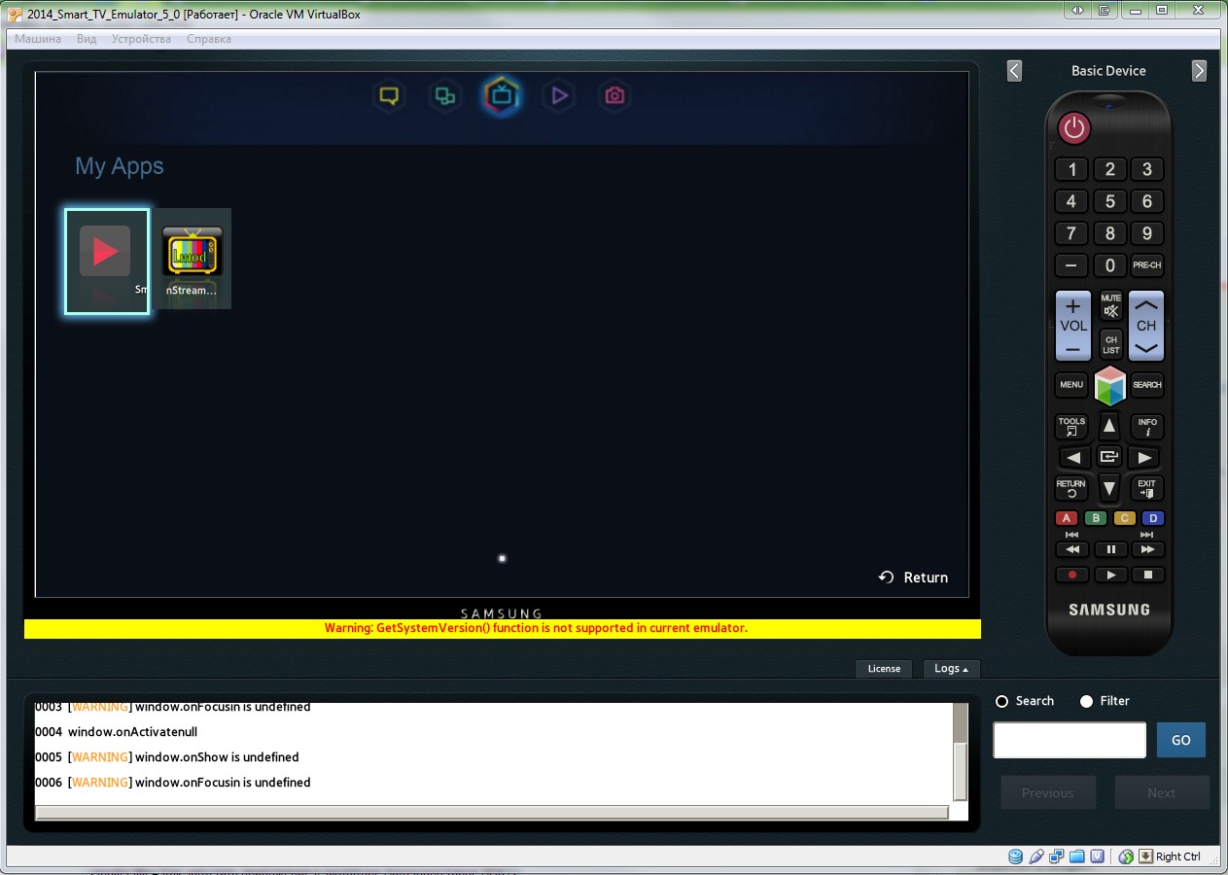Click RETURN on the remote control
1228x875 pixels.
1071,487
